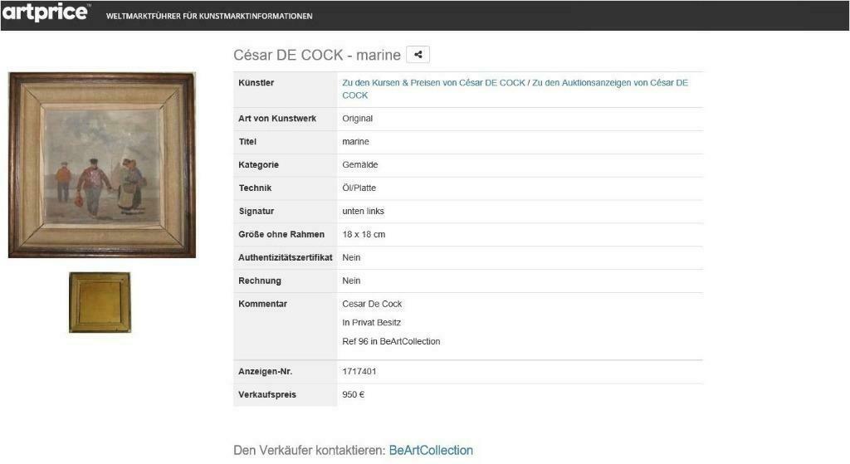Click the listing number '1717401'
This screenshot has width=850, height=464.
(359, 372)
